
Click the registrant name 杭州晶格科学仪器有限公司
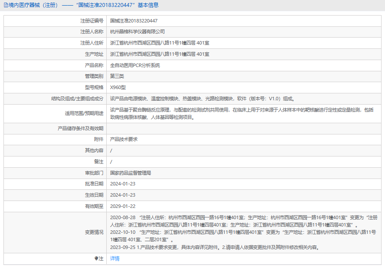137,32
